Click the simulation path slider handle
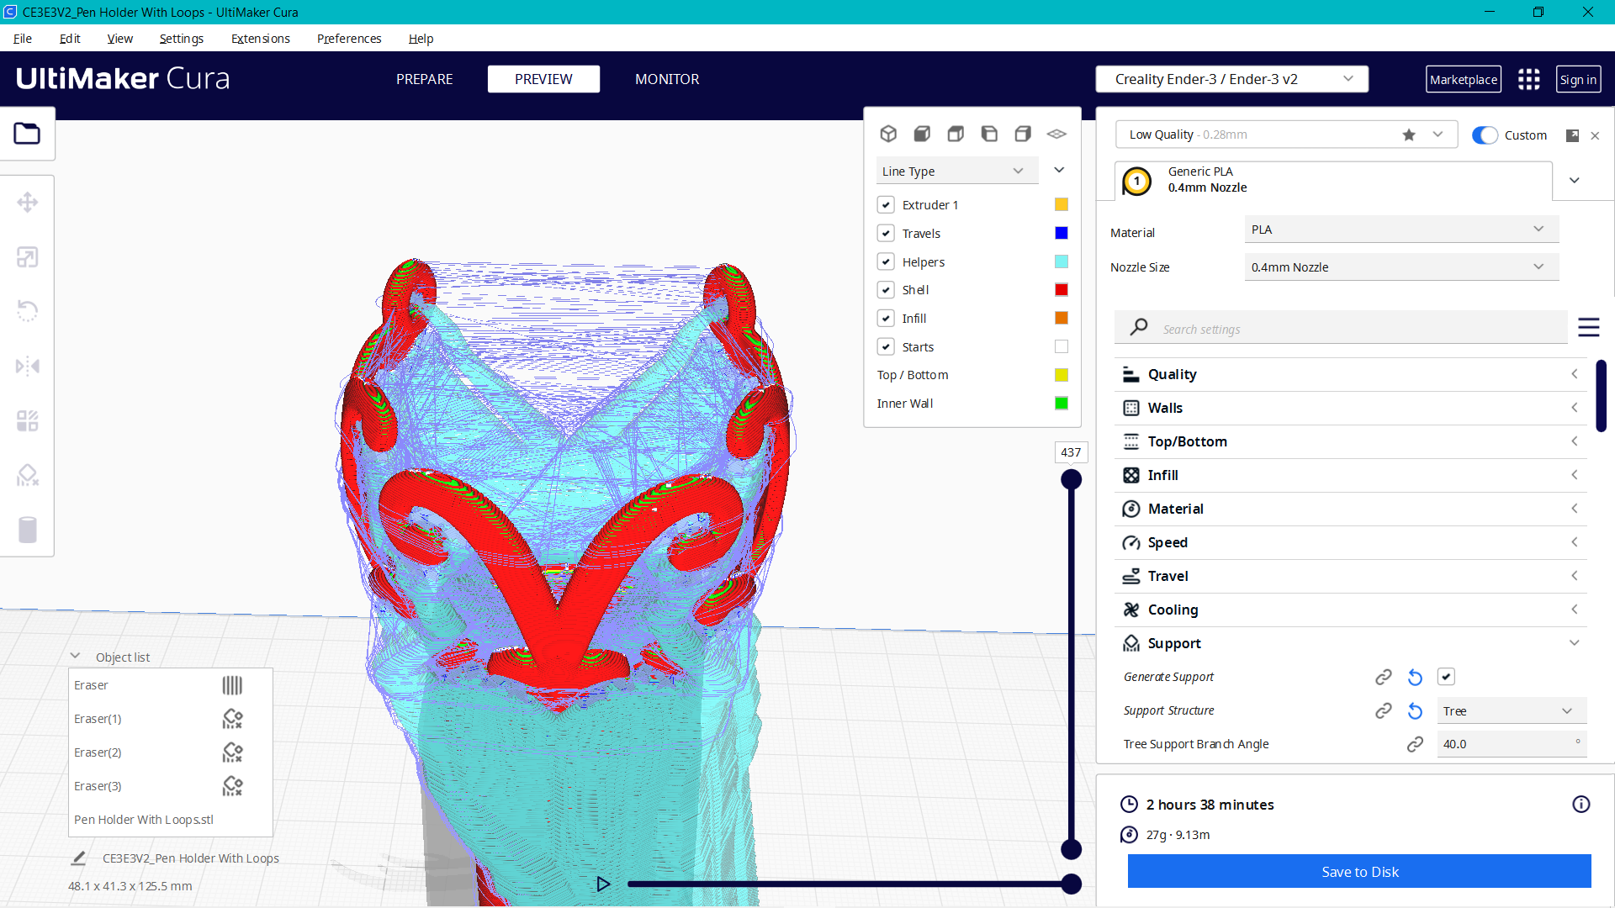Viewport: 1615px width, 908px height. [1071, 884]
